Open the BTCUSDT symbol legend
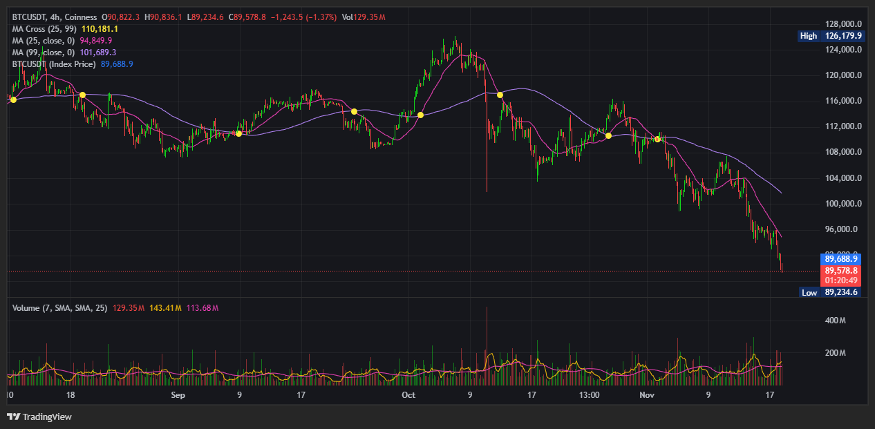The image size is (875, 429). click(28, 17)
